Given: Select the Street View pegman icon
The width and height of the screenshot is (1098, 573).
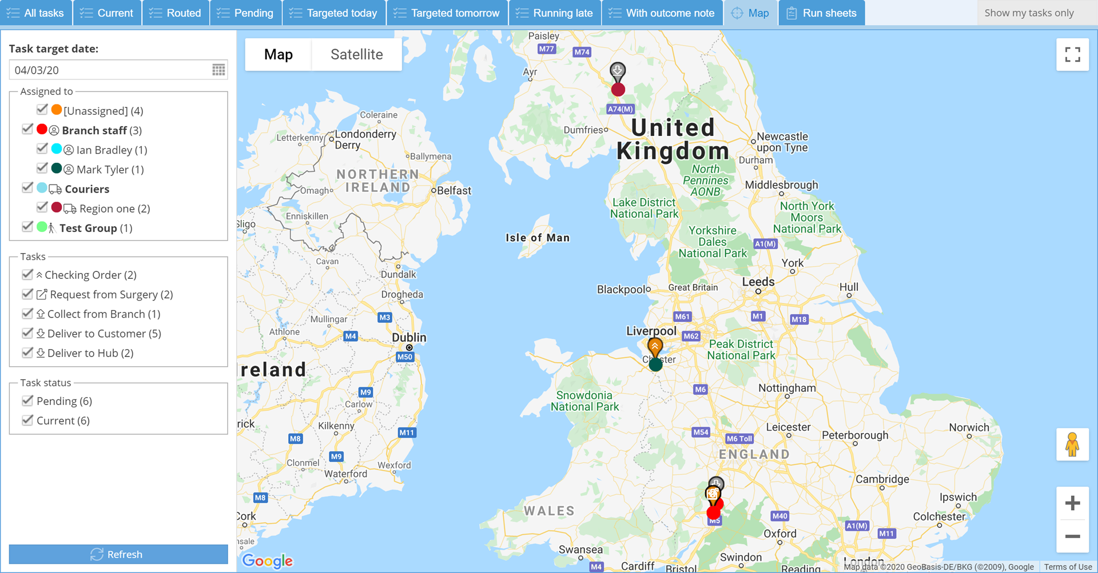Looking at the screenshot, I should pyautogui.click(x=1072, y=444).
